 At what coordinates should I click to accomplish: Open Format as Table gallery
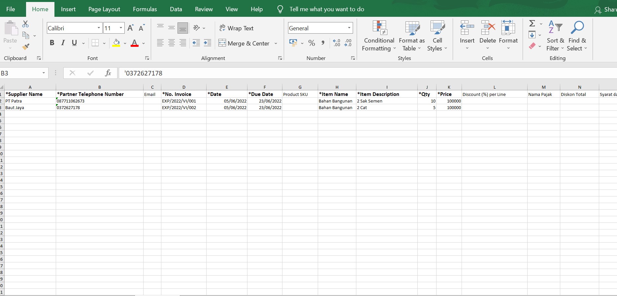(412, 36)
